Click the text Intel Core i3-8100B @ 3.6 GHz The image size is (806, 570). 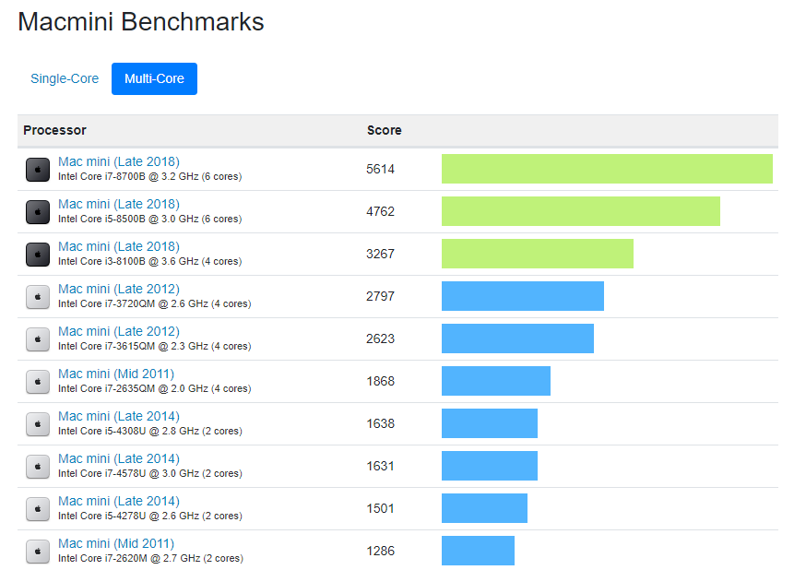128,261
